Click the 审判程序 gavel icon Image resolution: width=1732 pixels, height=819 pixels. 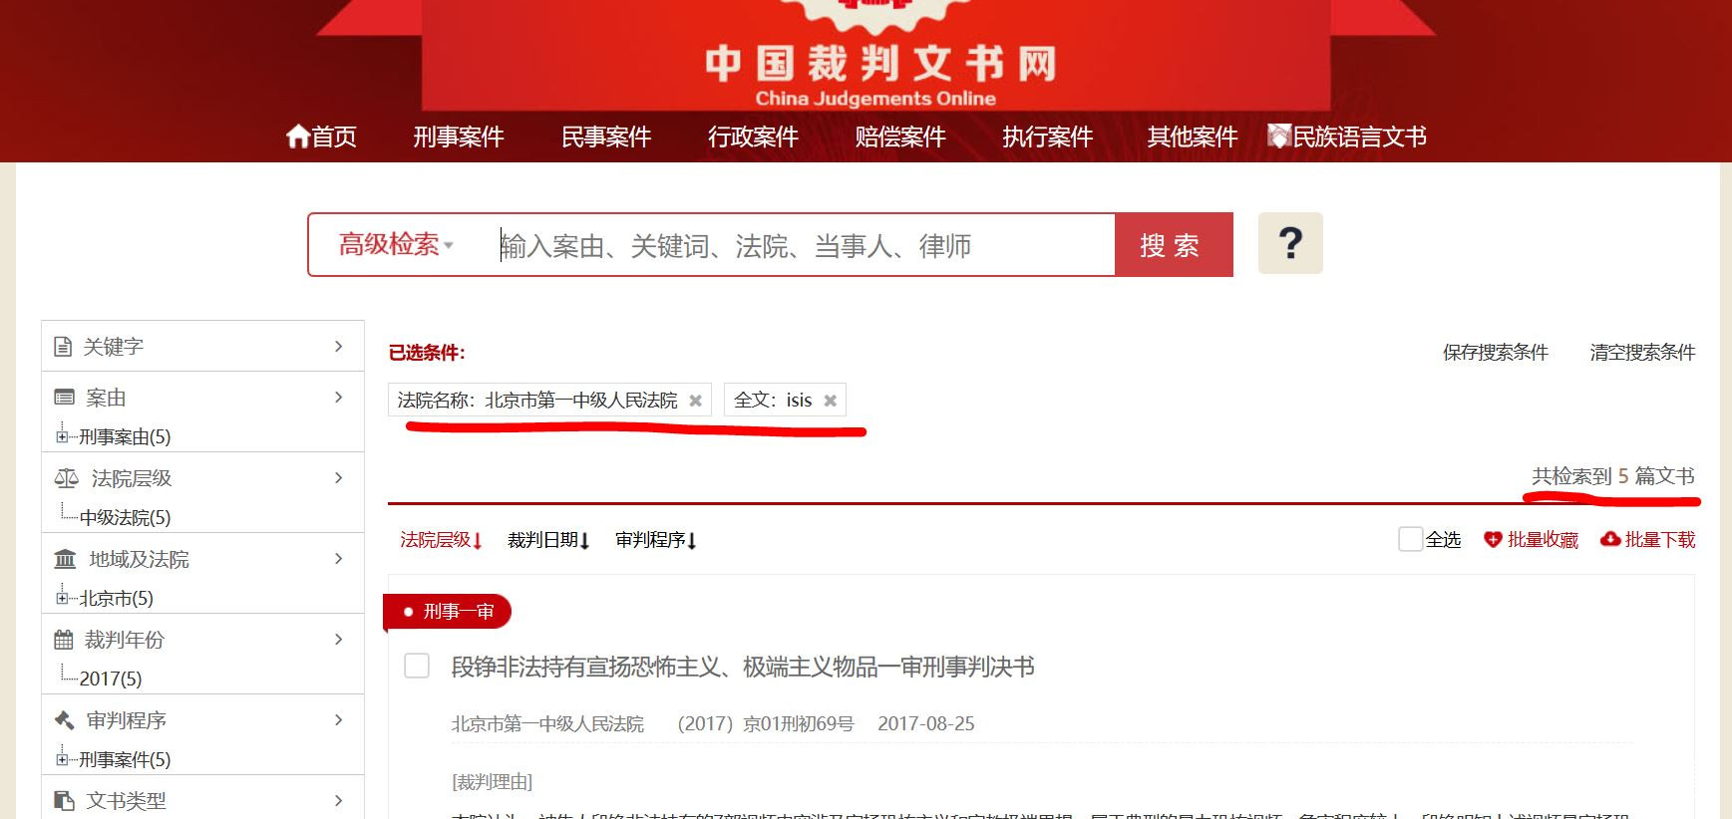[x=65, y=720]
